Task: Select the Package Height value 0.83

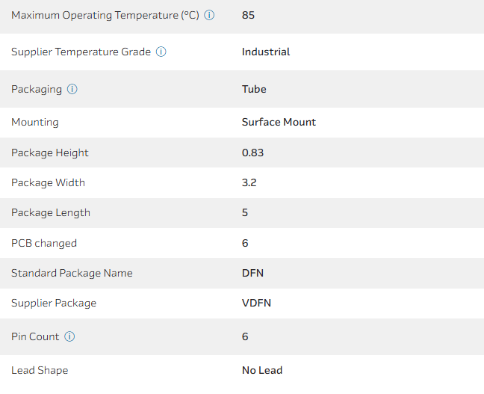Action: point(252,153)
